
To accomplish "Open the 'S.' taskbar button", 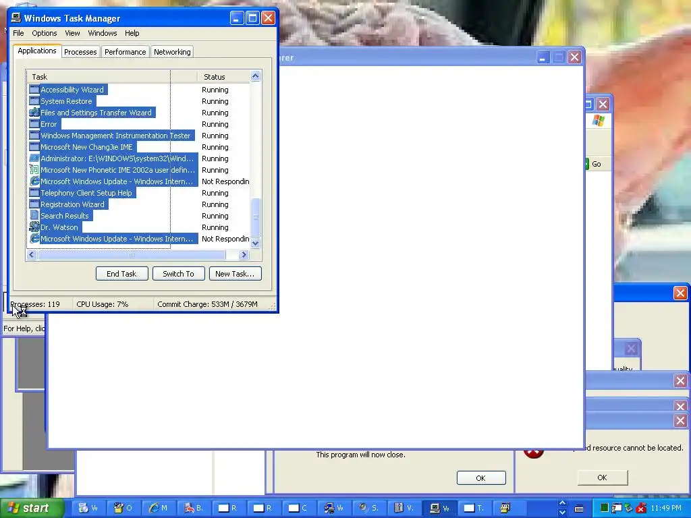I will tap(368, 508).
